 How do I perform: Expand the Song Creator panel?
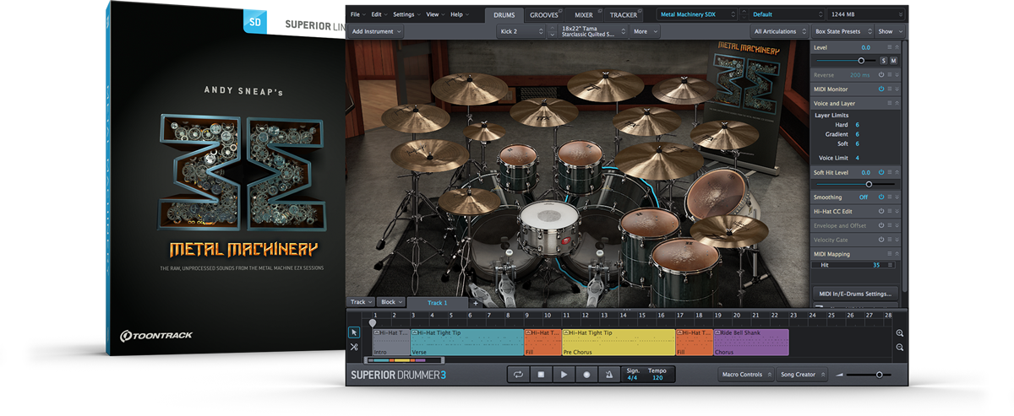[801, 375]
